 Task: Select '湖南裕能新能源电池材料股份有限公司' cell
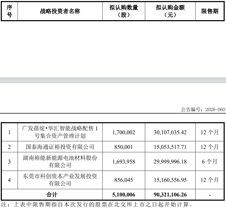pos(60,162)
